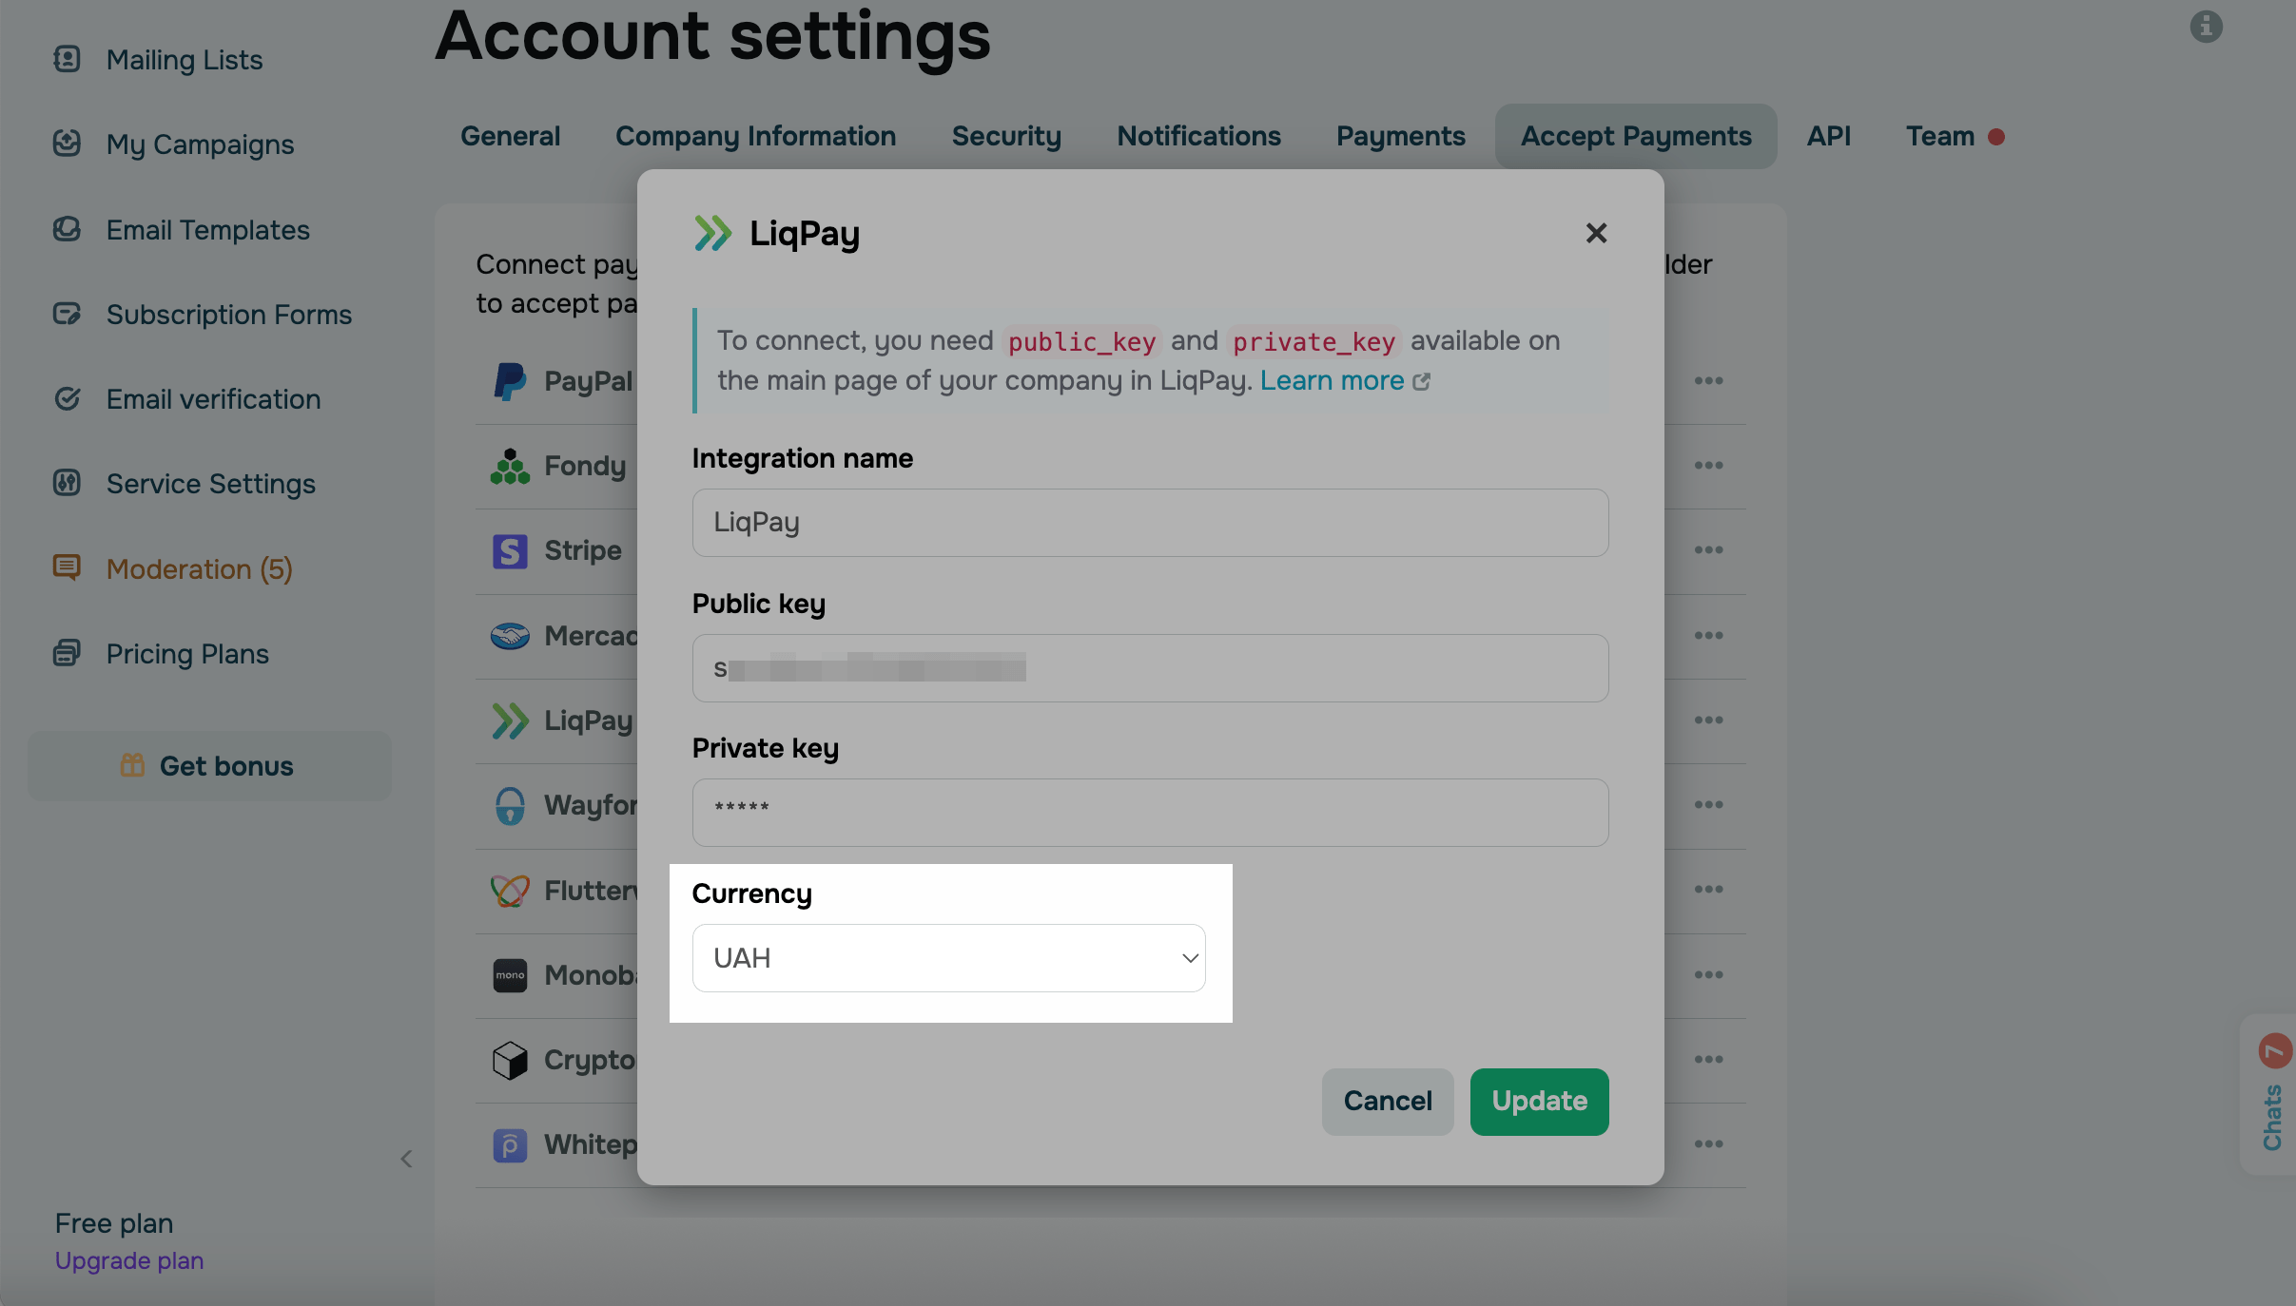Click the My Campaigns sidebar icon

tap(66, 144)
